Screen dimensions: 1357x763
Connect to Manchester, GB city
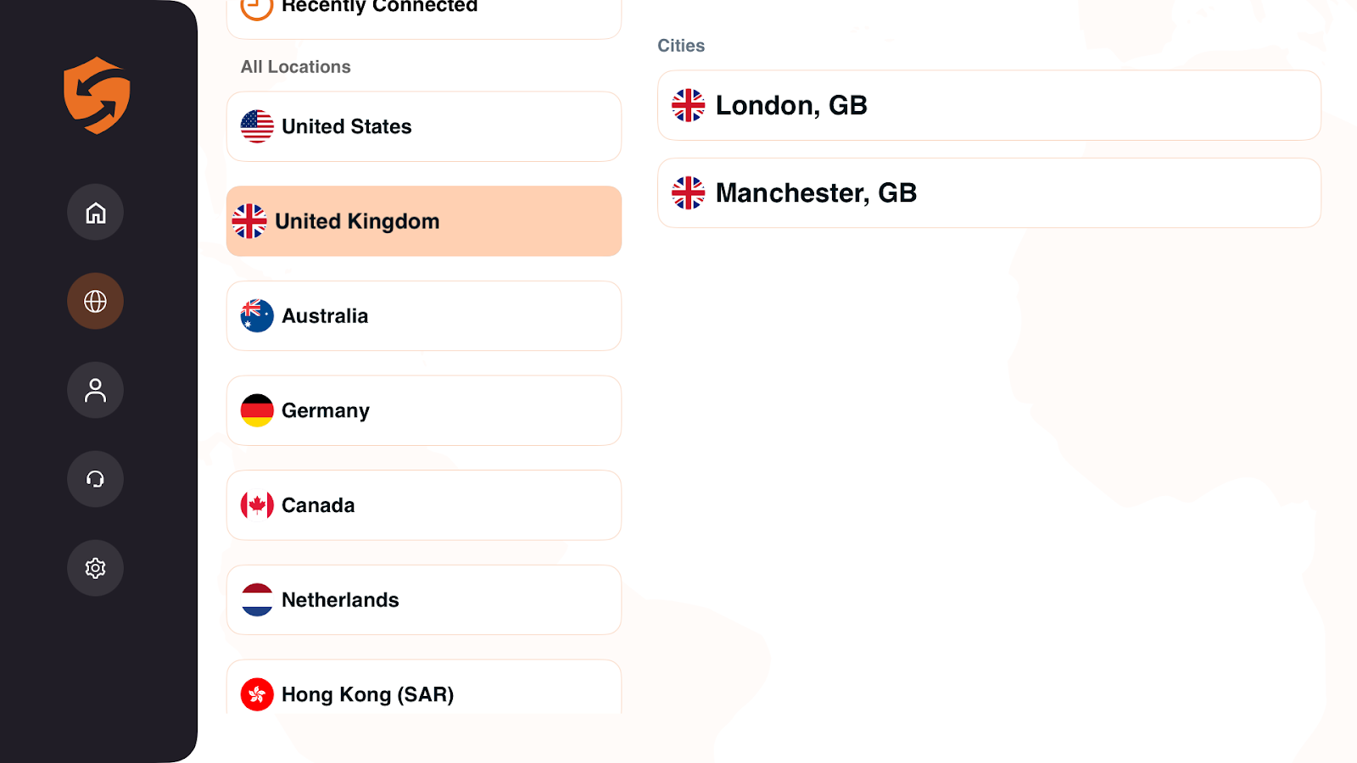pyautogui.click(x=989, y=193)
